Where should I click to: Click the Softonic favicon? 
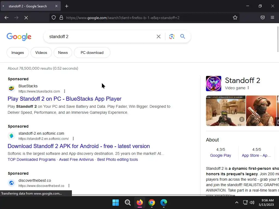pos(11,136)
